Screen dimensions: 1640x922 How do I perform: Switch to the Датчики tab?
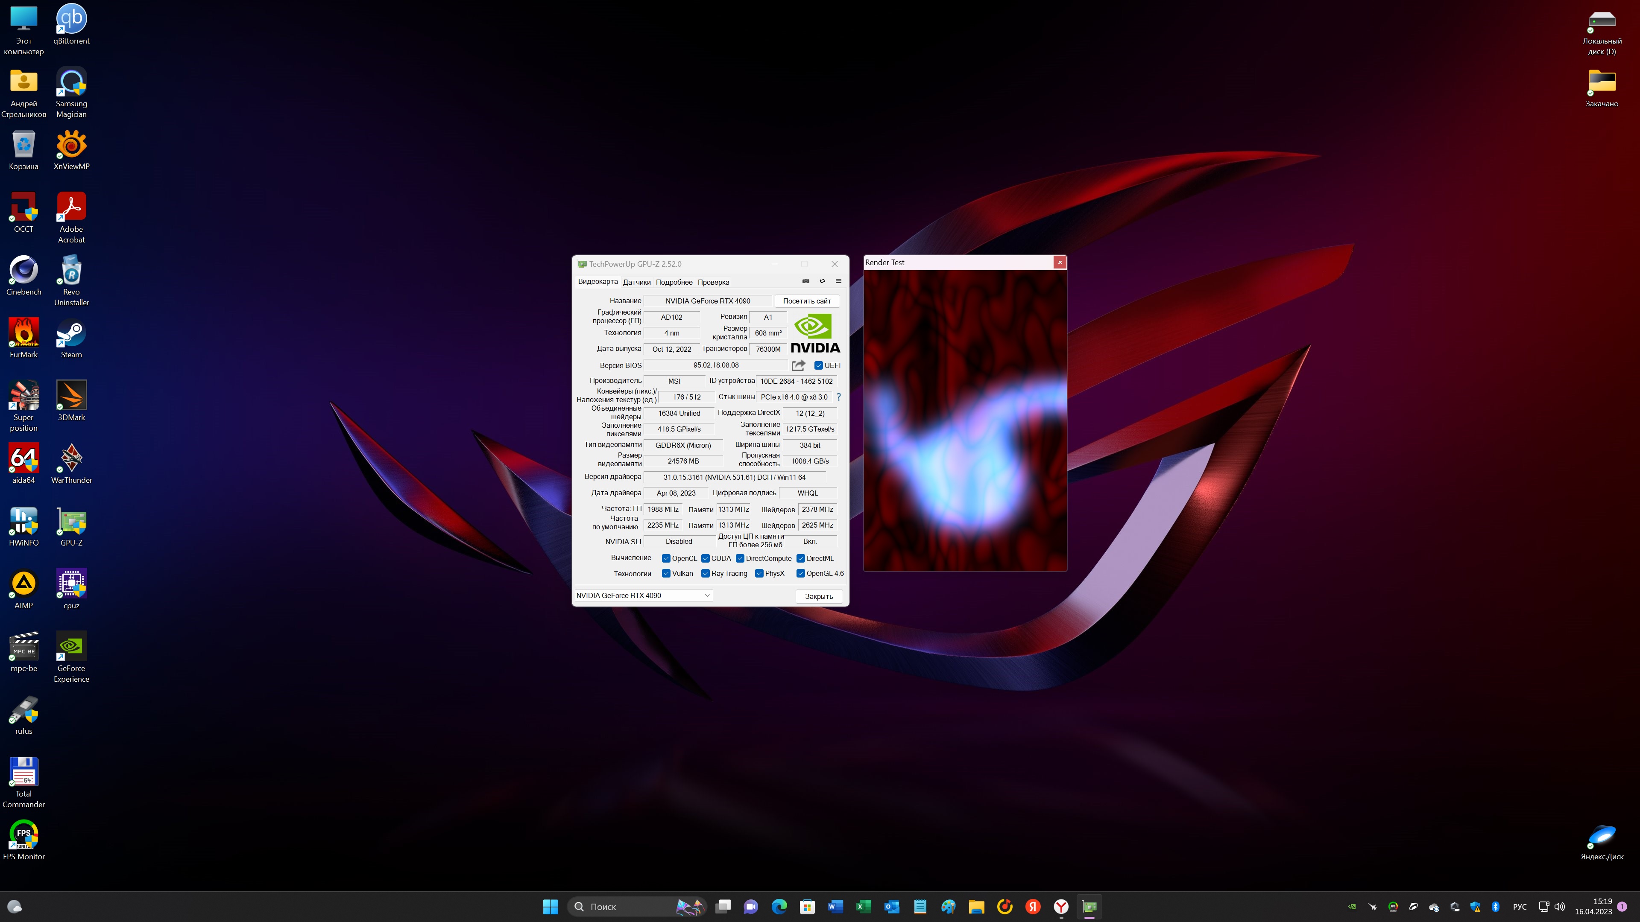(637, 282)
